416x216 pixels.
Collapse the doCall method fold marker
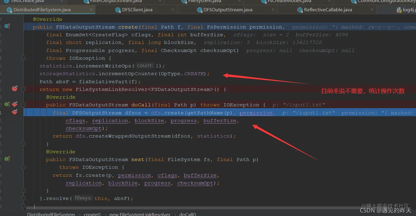click(x=24, y=105)
